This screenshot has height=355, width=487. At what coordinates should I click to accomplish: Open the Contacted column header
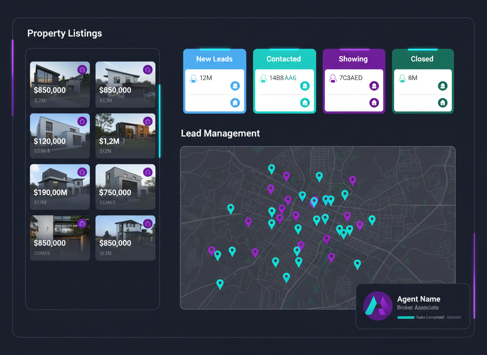coord(284,59)
